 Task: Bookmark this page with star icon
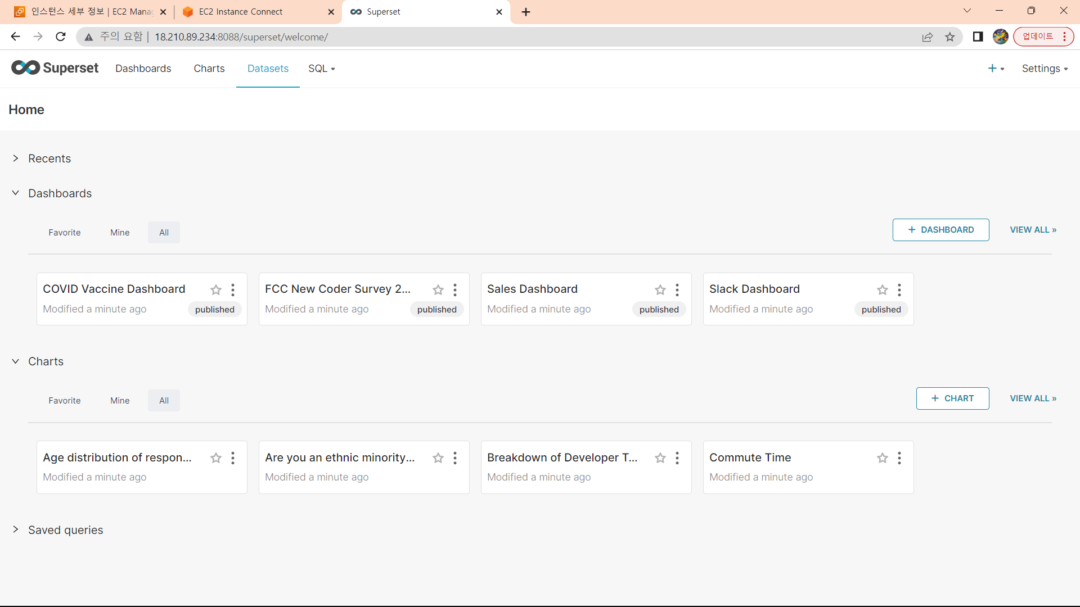click(950, 37)
